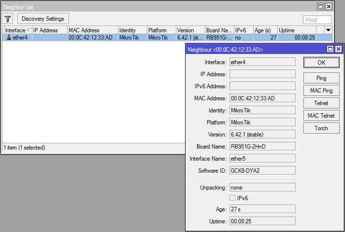Select the age value 27 in the table
The image size is (345, 232).
click(x=265, y=38)
